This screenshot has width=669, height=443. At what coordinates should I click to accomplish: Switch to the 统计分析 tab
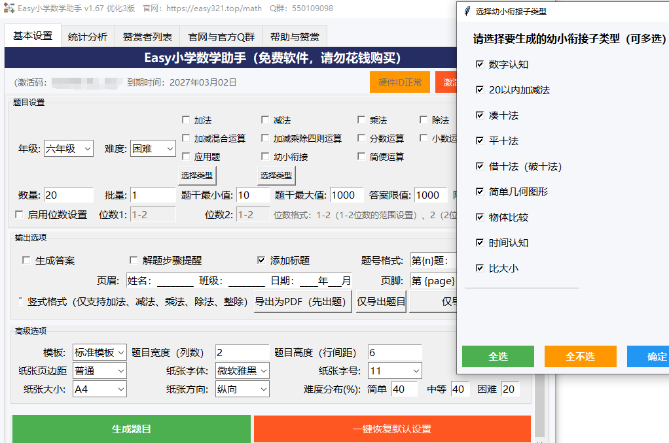(88, 37)
